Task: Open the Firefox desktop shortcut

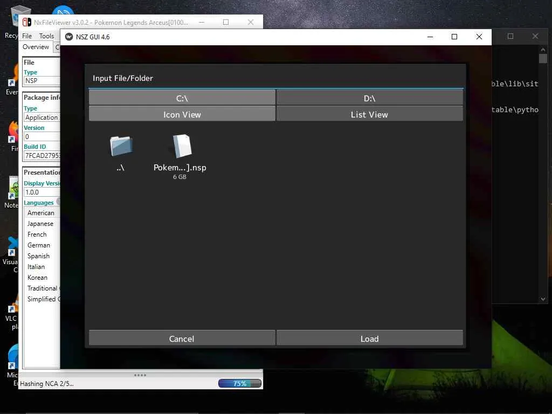Action: point(13,136)
